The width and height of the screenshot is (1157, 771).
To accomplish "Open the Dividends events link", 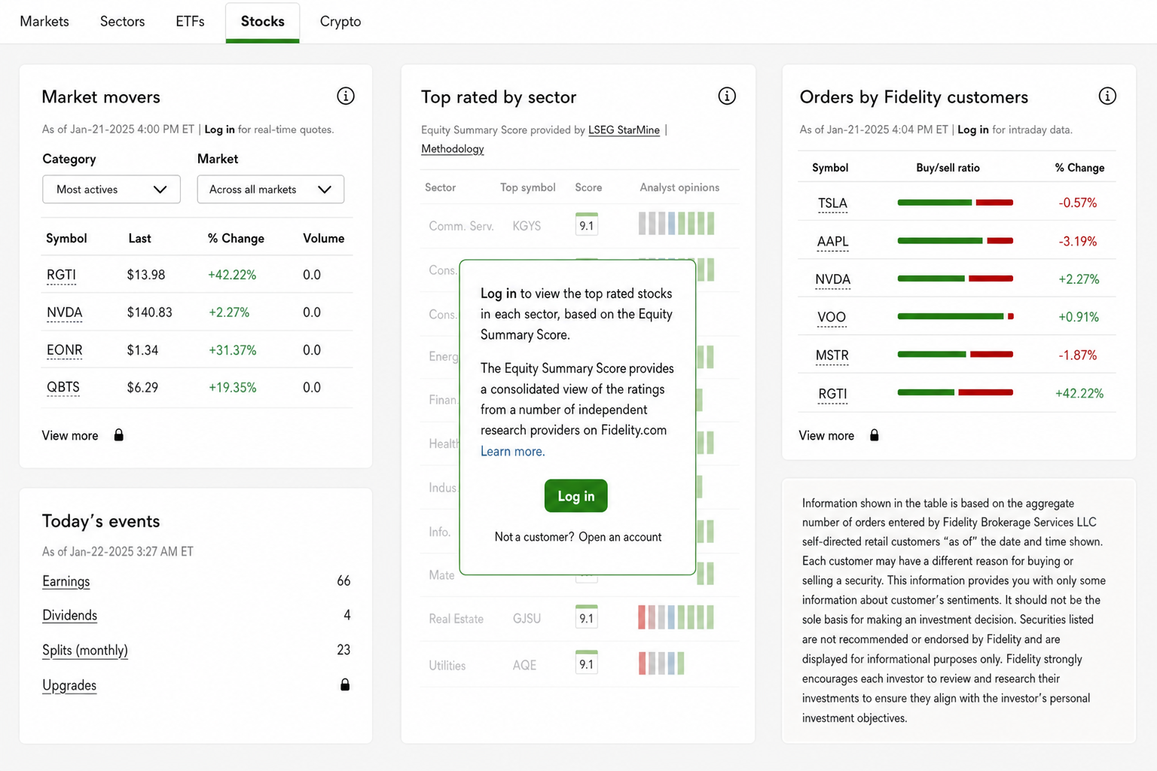I will (69, 615).
